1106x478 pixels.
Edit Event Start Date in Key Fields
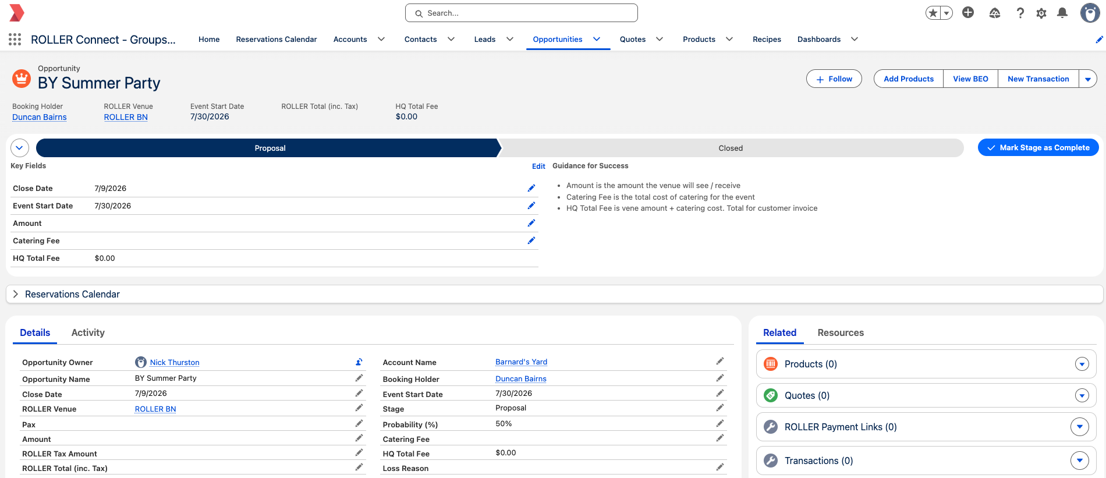pos(531,206)
